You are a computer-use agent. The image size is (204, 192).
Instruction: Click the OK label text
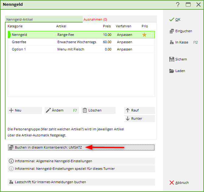pos(178,19)
